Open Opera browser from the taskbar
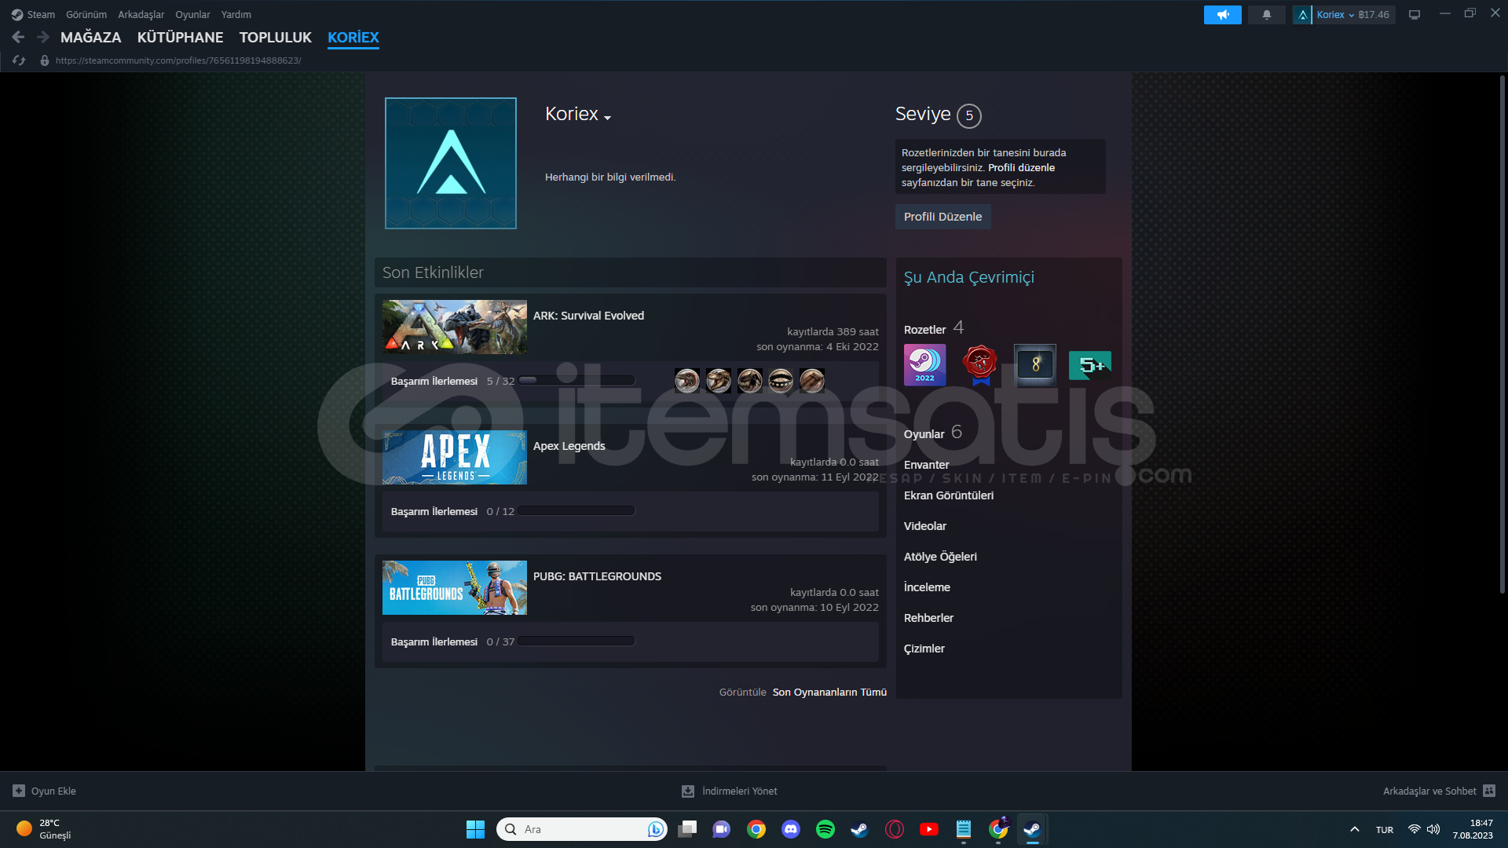Viewport: 1508px width, 848px height. tap(895, 829)
